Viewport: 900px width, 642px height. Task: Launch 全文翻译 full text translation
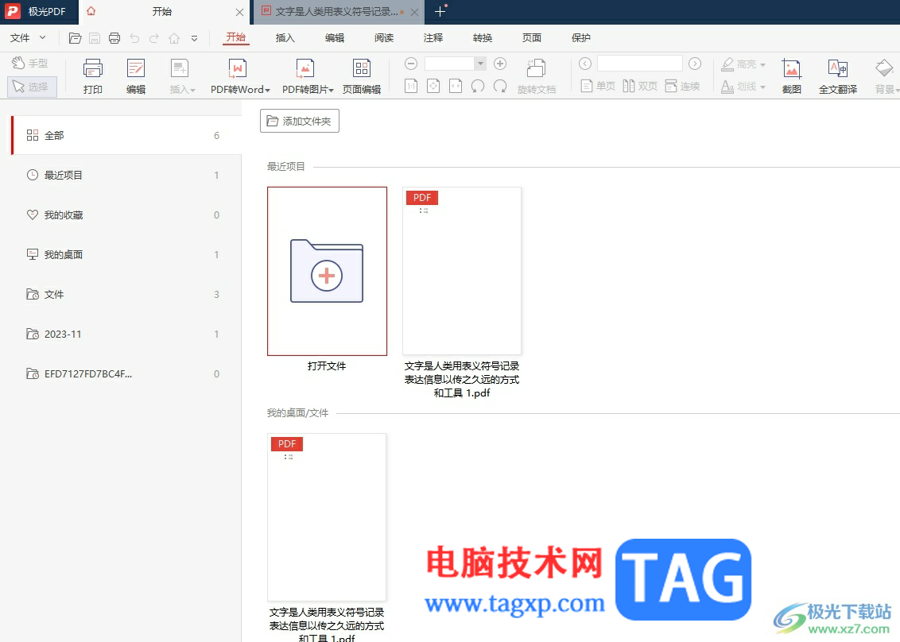click(838, 76)
